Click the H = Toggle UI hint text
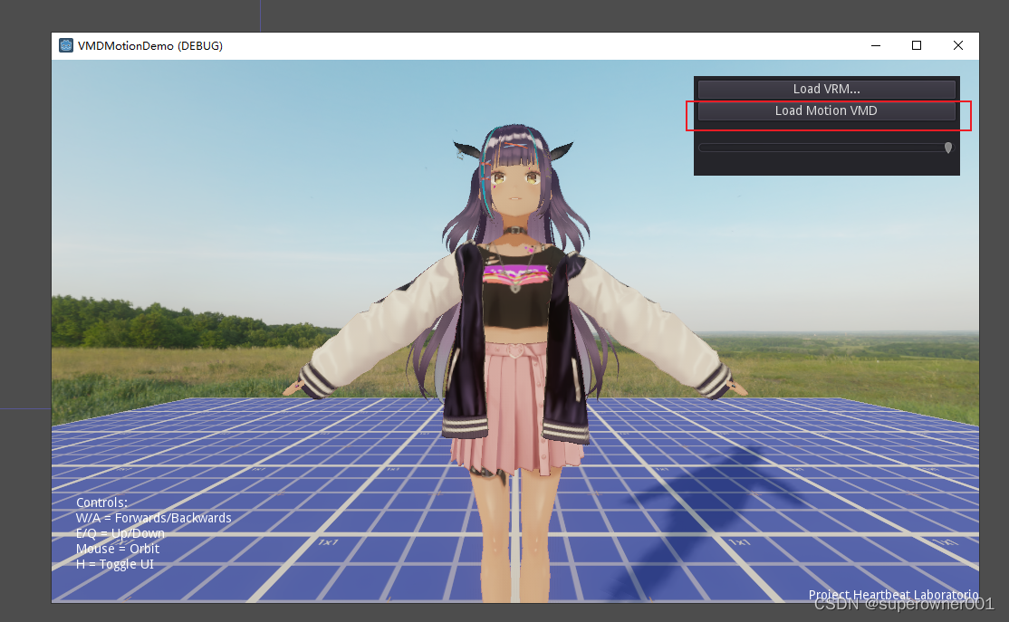Image resolution: width=1009 pixels, height=622 pixels. [116, 563]
